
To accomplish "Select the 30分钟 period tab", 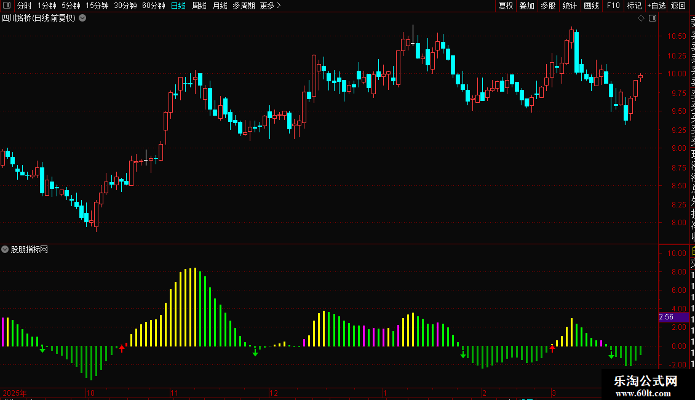I will 125,6.
